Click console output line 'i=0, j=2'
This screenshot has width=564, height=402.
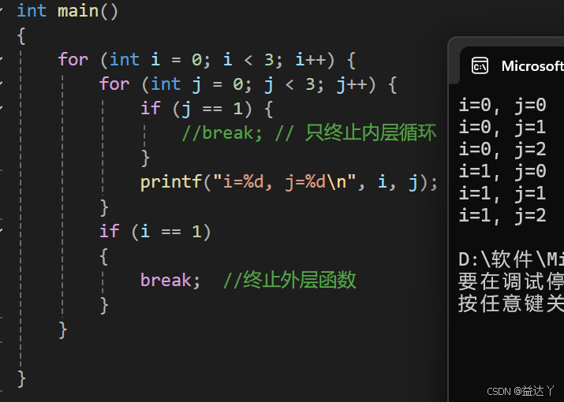(502, 149)
